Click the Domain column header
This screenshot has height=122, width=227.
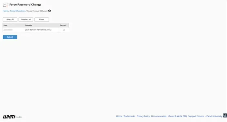tap(28, 25)
